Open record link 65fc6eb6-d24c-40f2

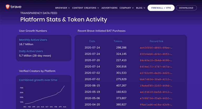tap(156, 54)
